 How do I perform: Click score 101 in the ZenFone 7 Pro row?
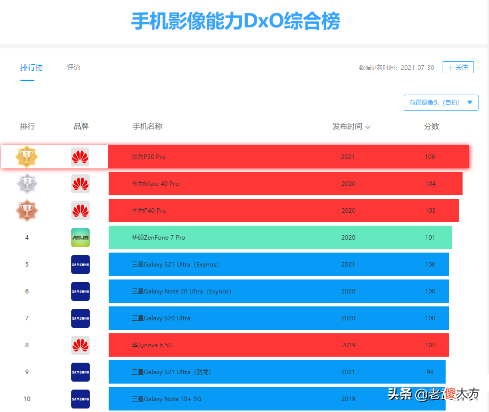tap(430, 238)
